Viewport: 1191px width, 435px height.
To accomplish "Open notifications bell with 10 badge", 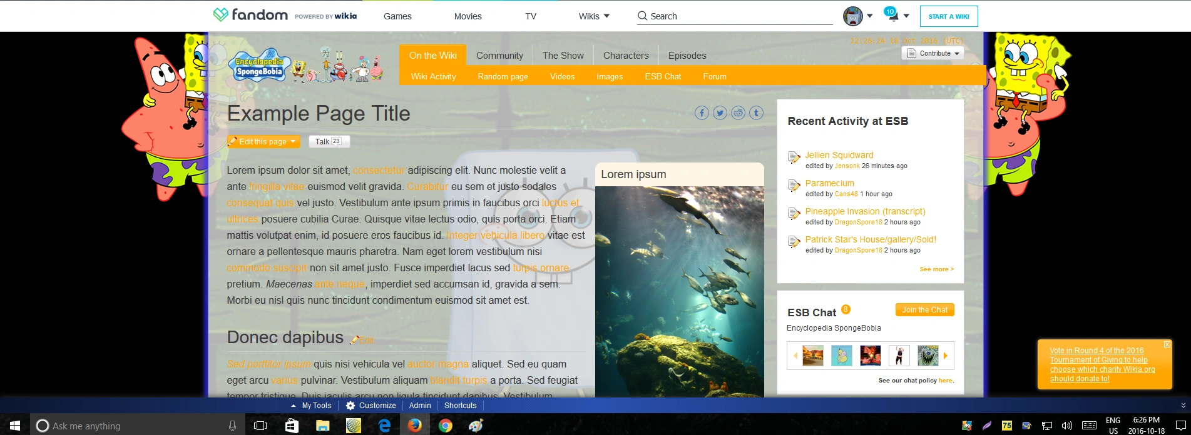I will coord(891,15).
